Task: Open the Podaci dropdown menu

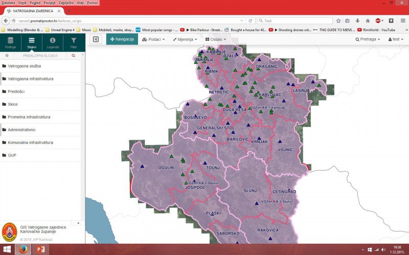Action: pyautogui.click(x=153, y=39)
